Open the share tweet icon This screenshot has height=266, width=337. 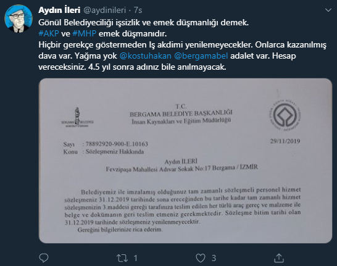(x=279, y=258)
